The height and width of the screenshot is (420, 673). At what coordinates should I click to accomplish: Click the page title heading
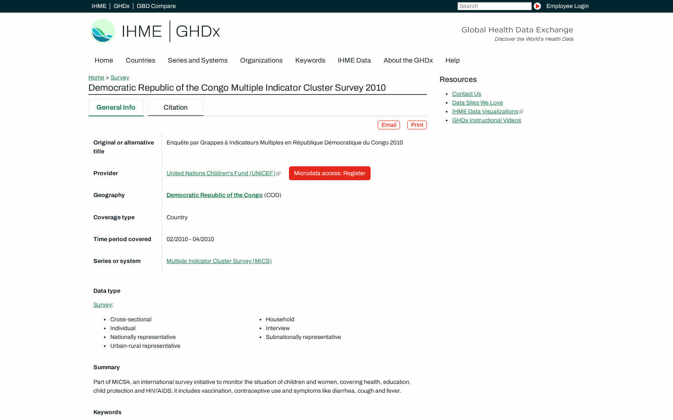[237, 87]
